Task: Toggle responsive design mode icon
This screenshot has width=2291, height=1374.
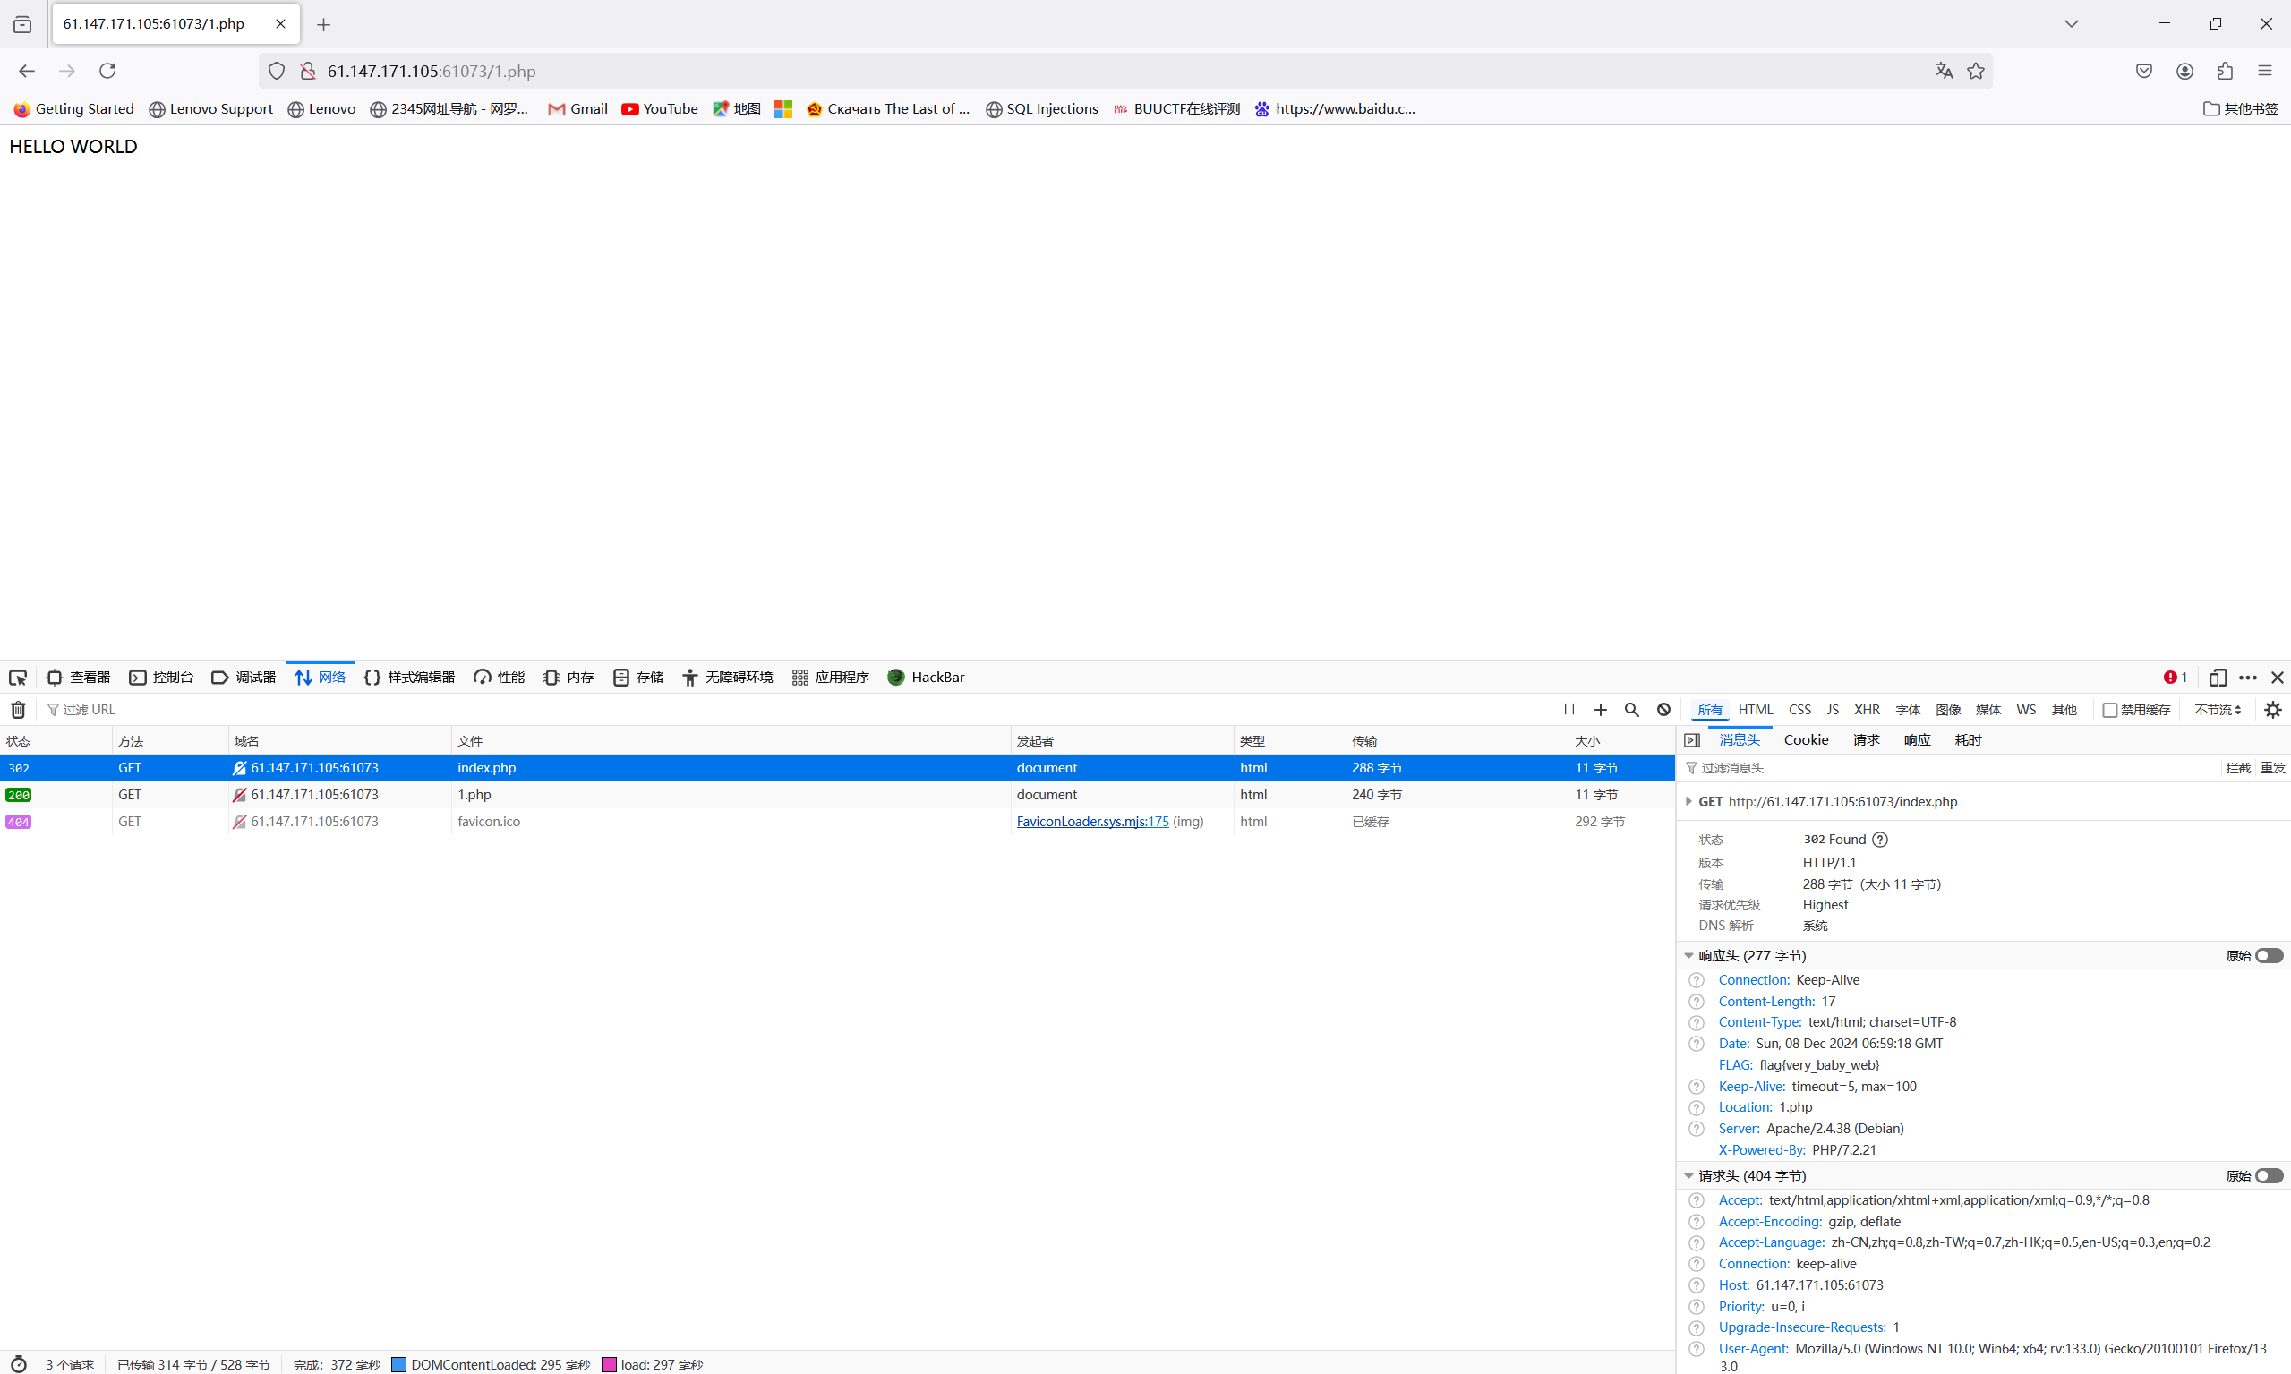Action: point(2217,677)
